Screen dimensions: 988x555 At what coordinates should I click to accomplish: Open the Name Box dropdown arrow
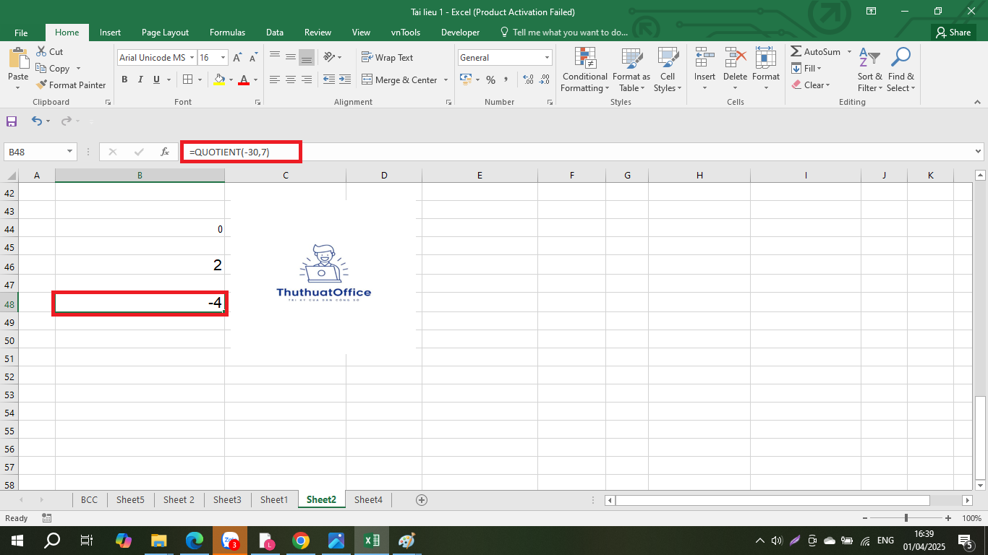70,152
